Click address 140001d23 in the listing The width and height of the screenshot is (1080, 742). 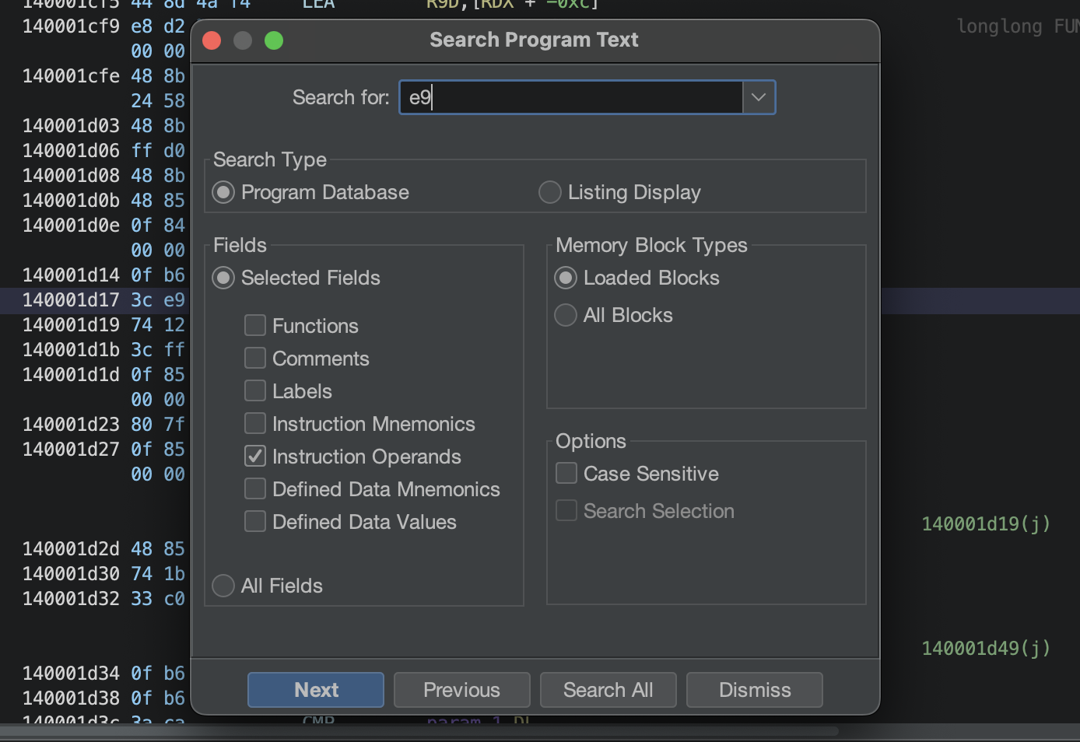click(71, 425)
